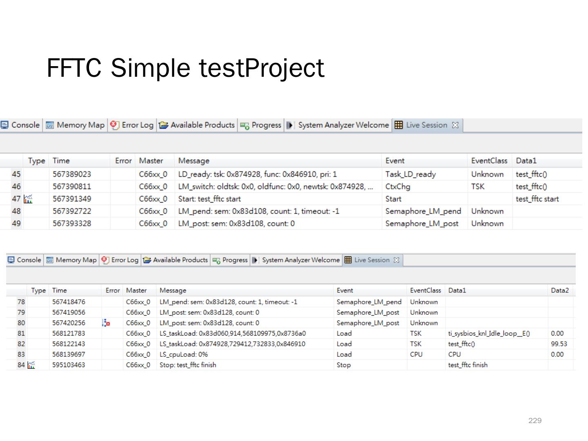
Task: Click the error marker icon on row 80
Action: pos(106,323)
